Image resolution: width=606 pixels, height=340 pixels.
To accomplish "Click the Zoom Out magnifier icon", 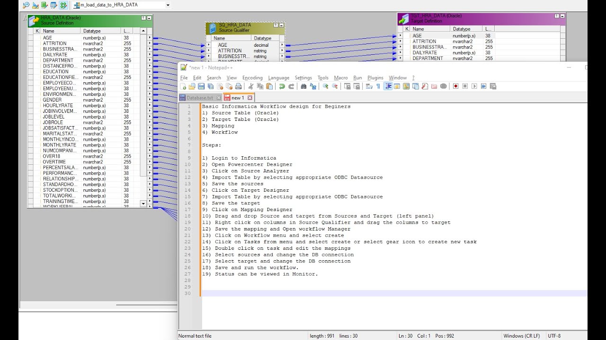I will 335,86.
